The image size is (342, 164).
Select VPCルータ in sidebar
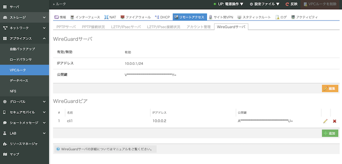click(24, 70)
